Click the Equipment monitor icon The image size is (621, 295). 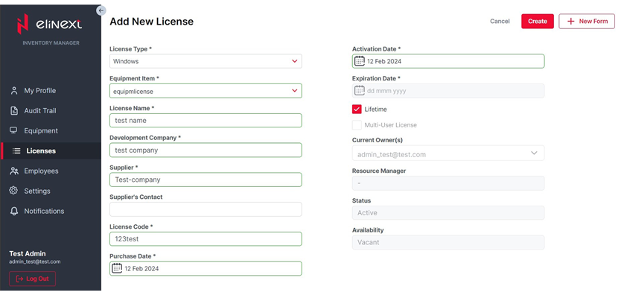click(14, 130)
